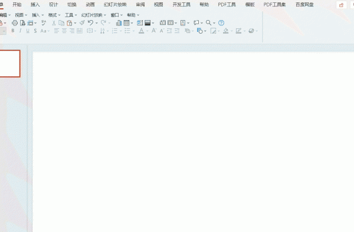The width and height of the screenshot is (354, 232).
Task: Center the text alignment
Action: tap(64, 31)
